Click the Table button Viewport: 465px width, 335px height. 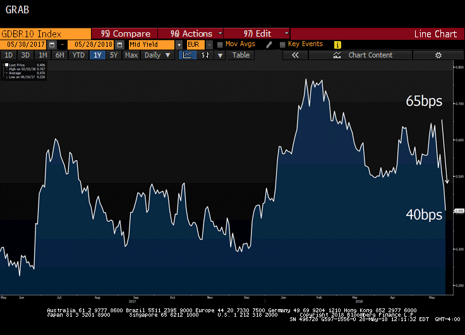(241, 56)
